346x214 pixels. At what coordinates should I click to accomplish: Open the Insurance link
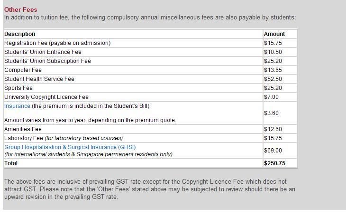click(x=17, y=106)
